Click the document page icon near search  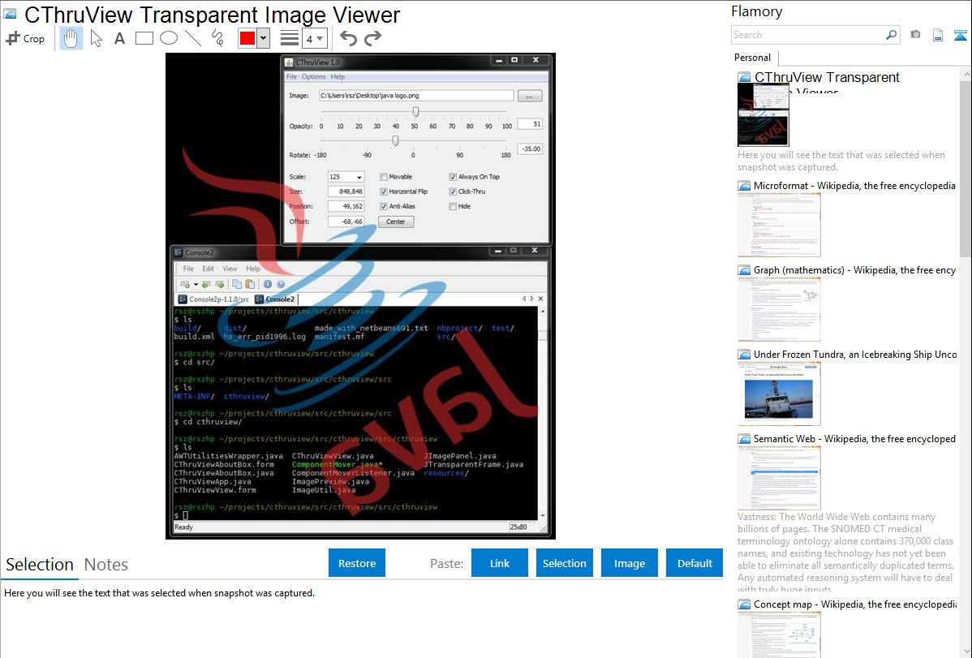pyautogui.click(x=938, y=35)
